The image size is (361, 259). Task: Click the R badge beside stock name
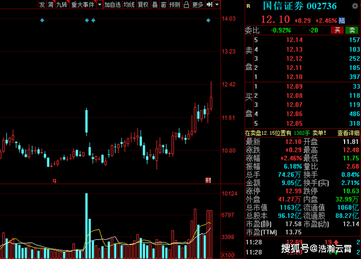click(248, 6)
